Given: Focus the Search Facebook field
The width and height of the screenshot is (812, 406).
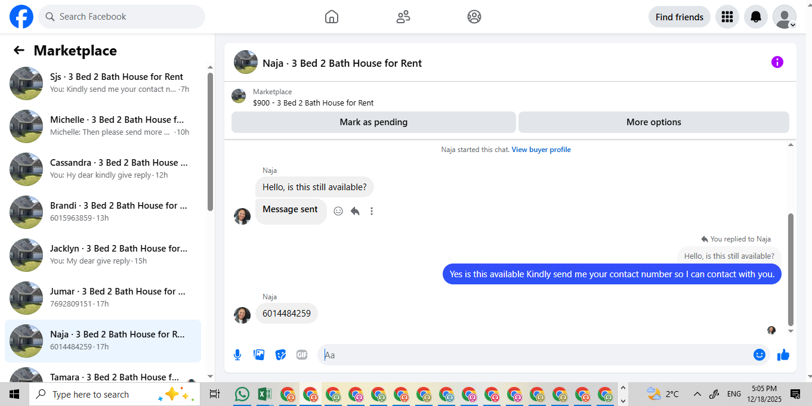Looking at the screenshot, I should [x=122, y=17].
